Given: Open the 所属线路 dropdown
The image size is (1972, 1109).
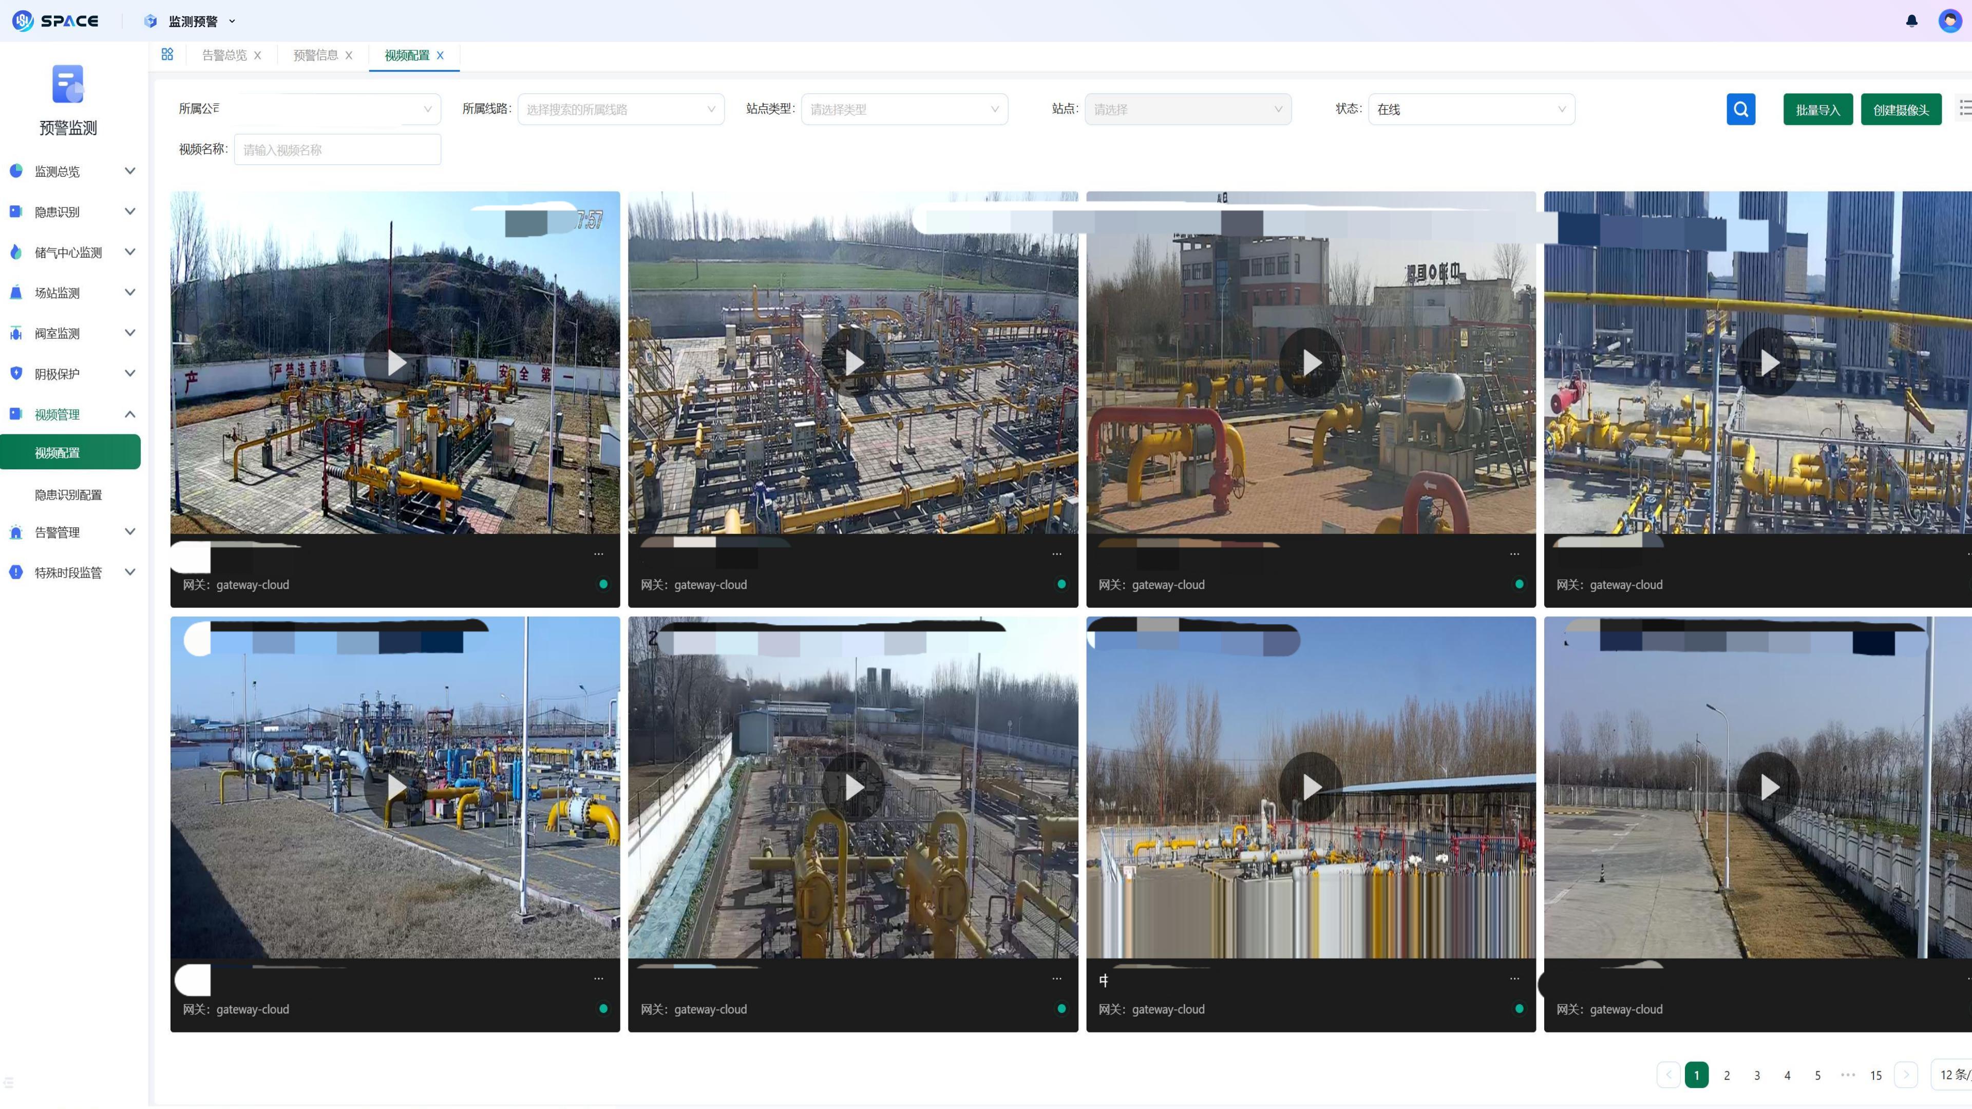Looking at the screenshot, I should click(x=621, y=109).
